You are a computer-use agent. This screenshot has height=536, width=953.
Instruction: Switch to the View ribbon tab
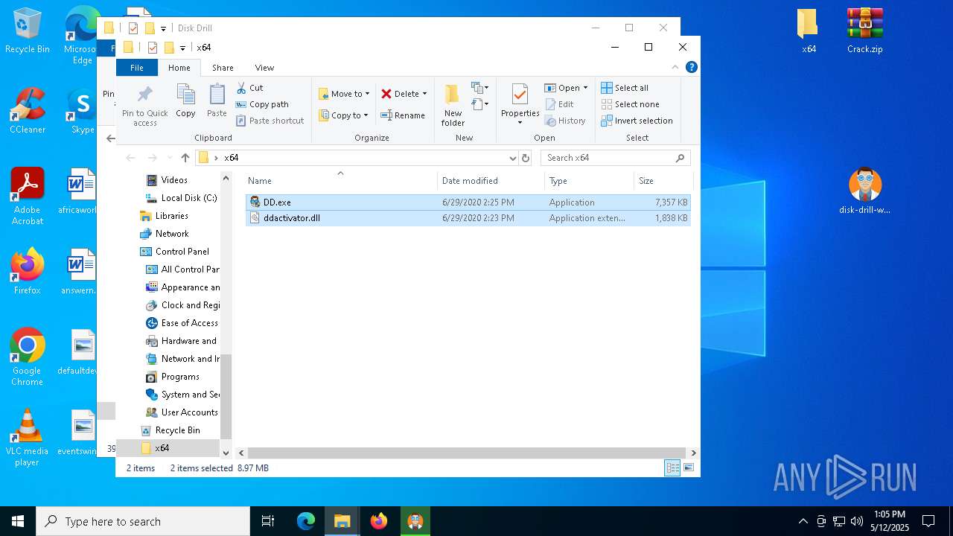(264, 68)
